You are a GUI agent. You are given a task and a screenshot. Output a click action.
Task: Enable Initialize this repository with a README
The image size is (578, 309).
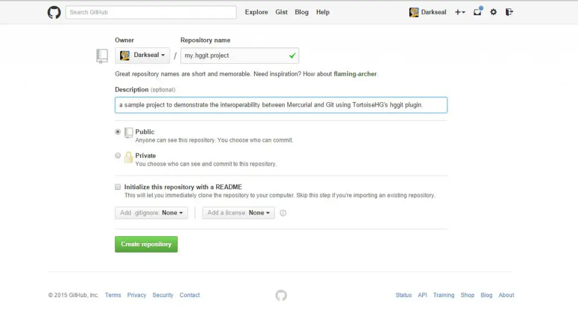tap(117, 187)
